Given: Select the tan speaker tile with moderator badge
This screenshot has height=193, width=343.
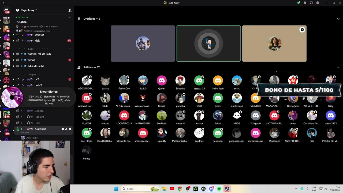Looking at the screenshot, I should pos(274,43).
